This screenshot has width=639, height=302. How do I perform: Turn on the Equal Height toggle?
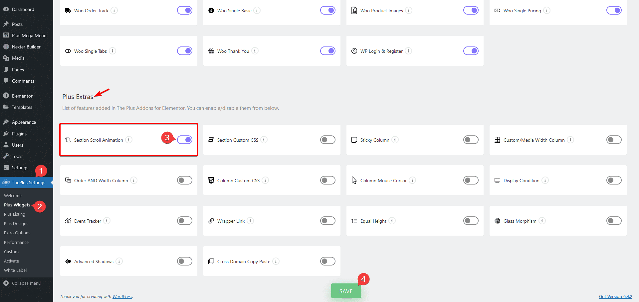tap(471, 221)
